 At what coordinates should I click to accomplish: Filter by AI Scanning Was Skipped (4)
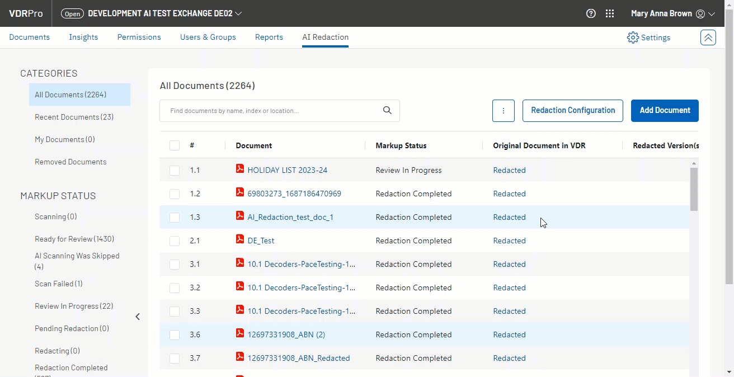point(77,261)
